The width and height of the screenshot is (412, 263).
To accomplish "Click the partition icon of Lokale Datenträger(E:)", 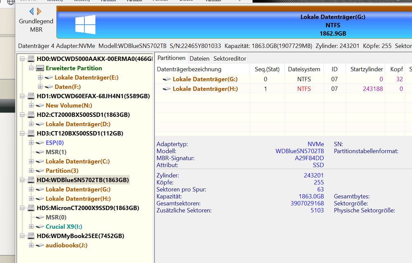I will (49, 78).
